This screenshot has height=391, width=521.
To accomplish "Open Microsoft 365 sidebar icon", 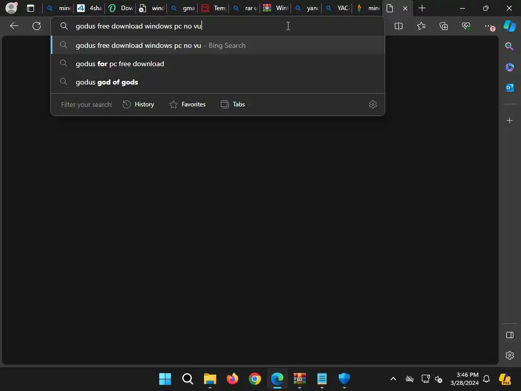I will [x=509, y=67].
